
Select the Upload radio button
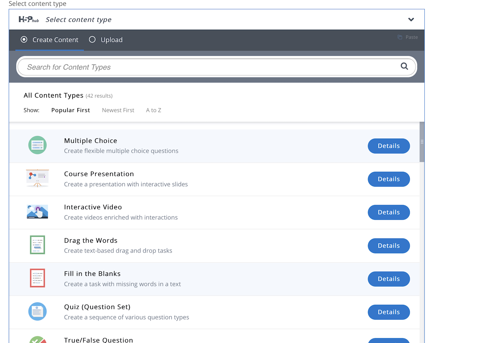tap(92, 40)
